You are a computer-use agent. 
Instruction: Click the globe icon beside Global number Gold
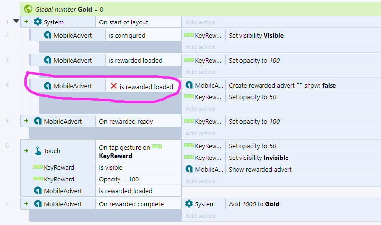coord(28,9)
